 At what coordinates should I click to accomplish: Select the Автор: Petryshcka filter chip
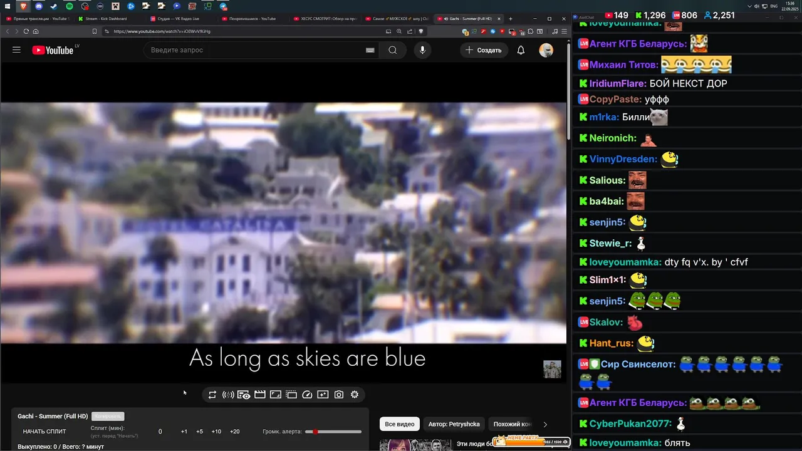click(454, 424)
